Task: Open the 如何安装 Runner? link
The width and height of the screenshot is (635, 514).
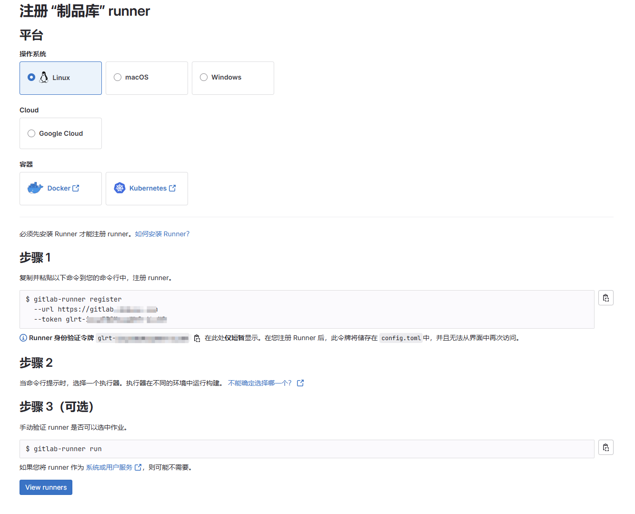Action: (x=162, y=234)
